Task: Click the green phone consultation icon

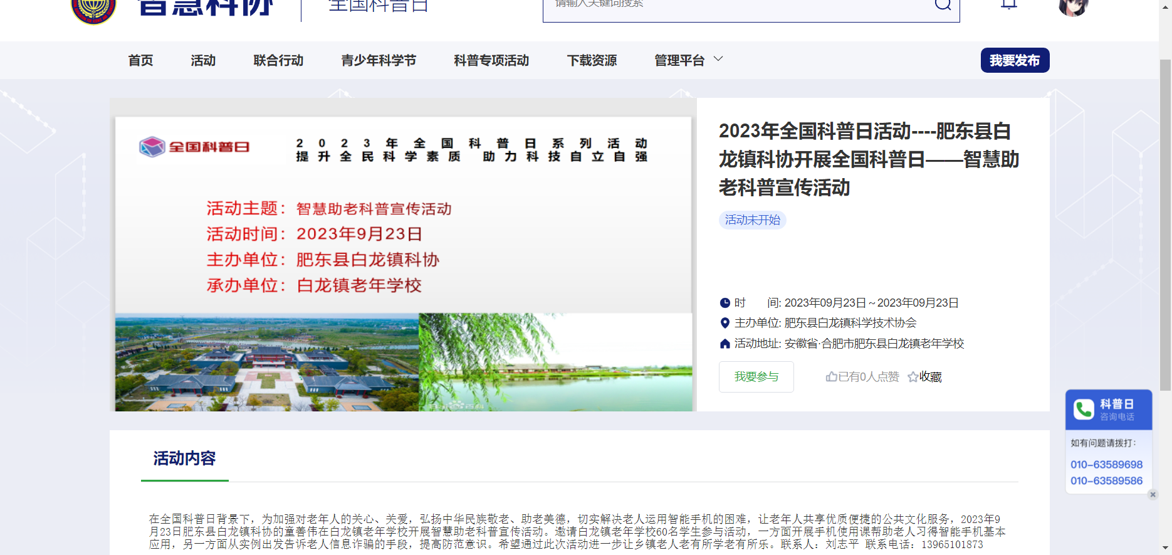Action: pos(1084,410)
